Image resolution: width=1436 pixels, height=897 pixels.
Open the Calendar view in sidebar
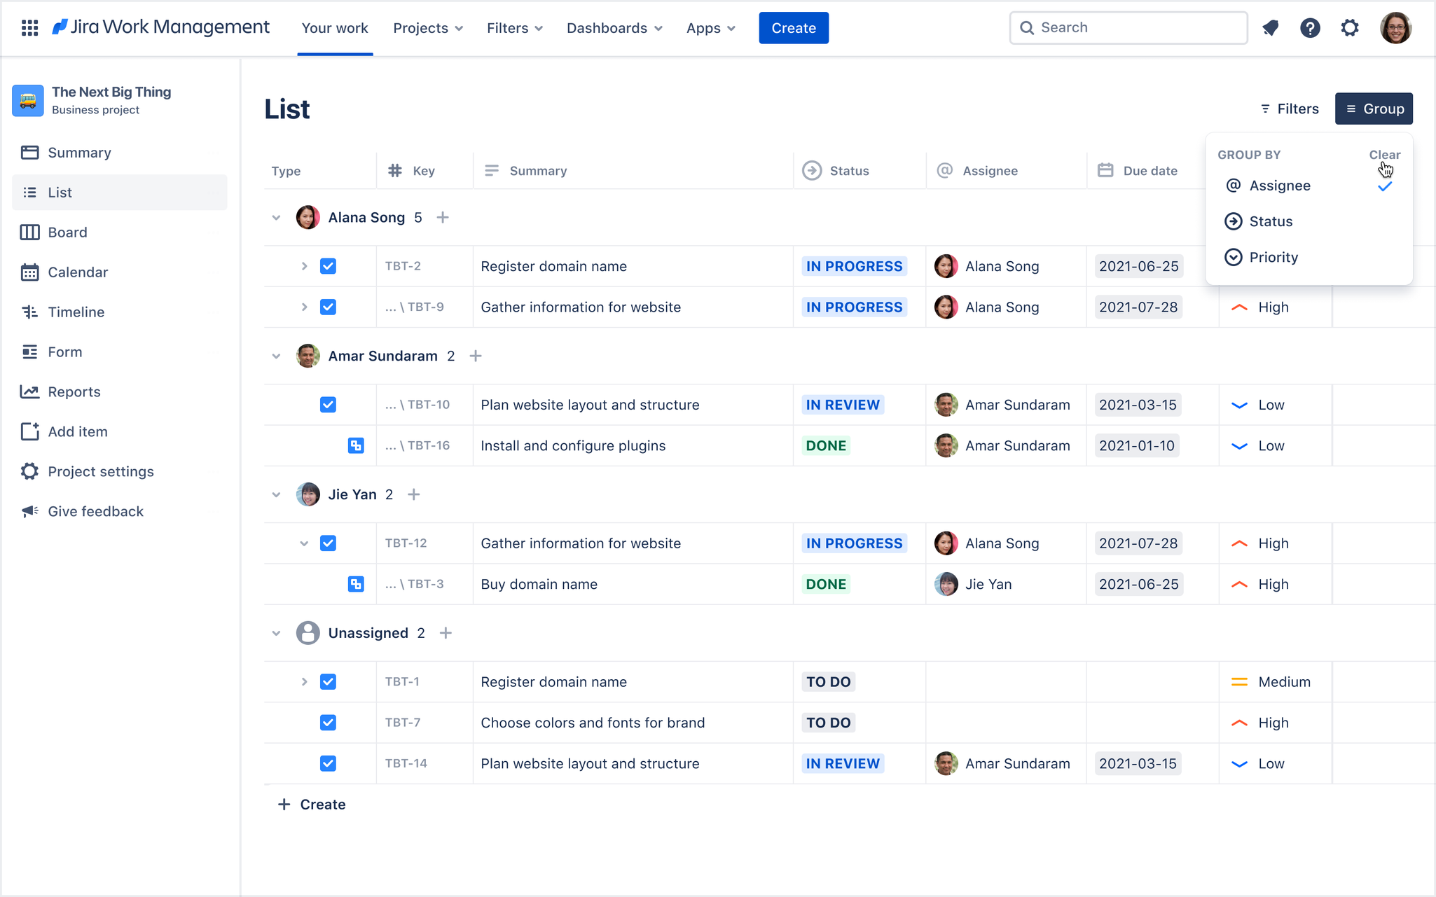[x=77, y=272]
